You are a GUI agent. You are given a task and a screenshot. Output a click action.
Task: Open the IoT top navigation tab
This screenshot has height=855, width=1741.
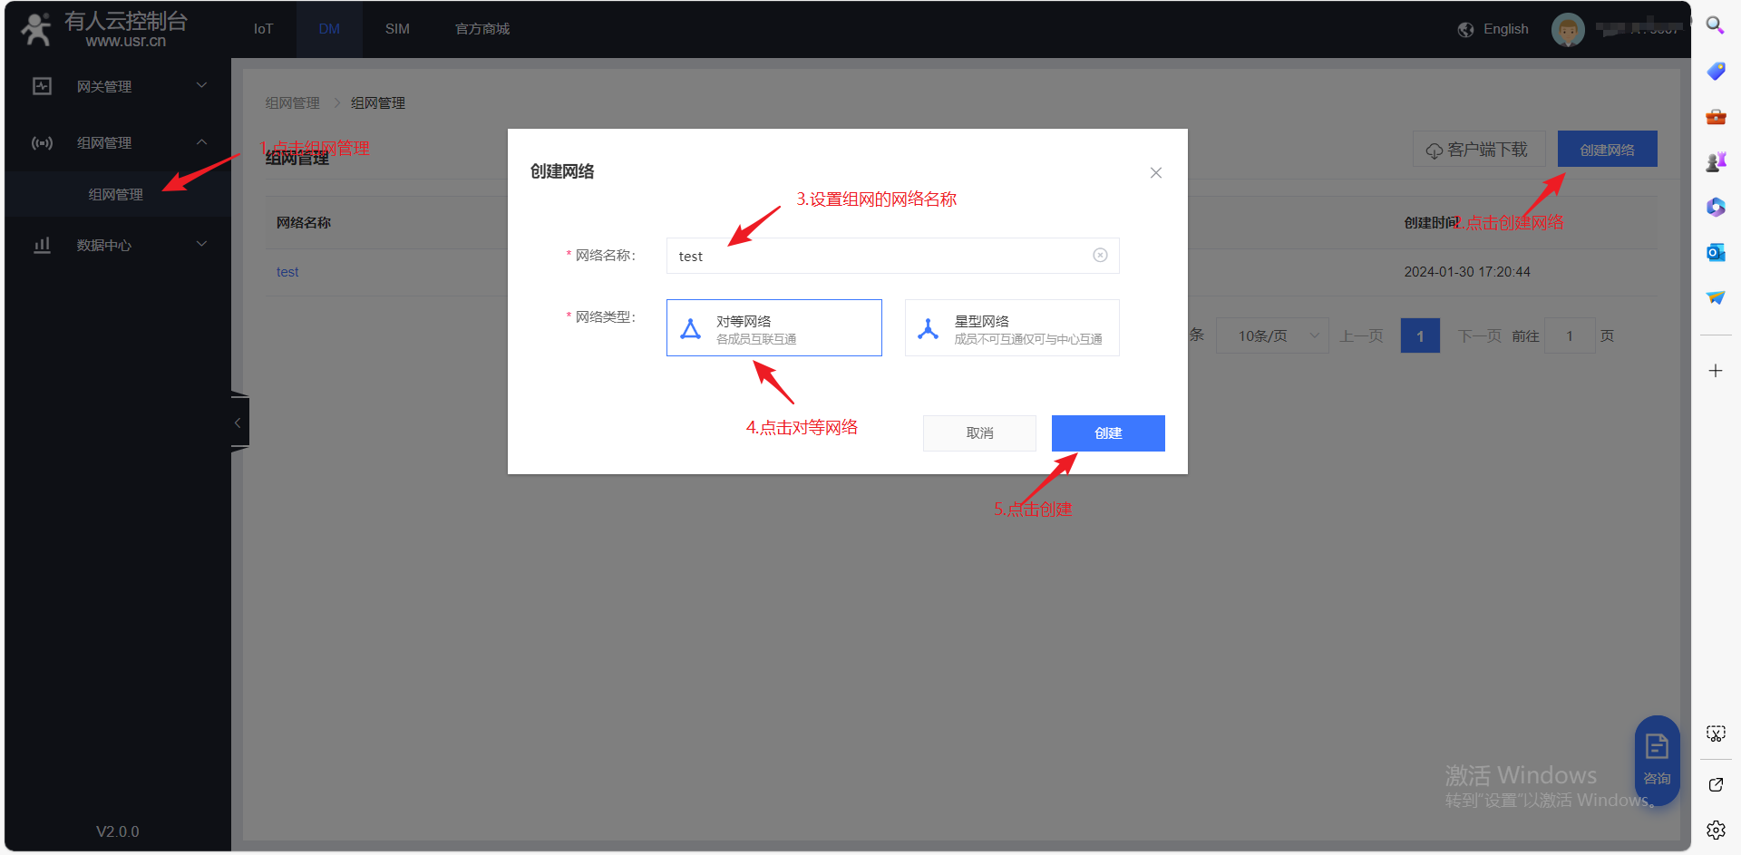263,29
